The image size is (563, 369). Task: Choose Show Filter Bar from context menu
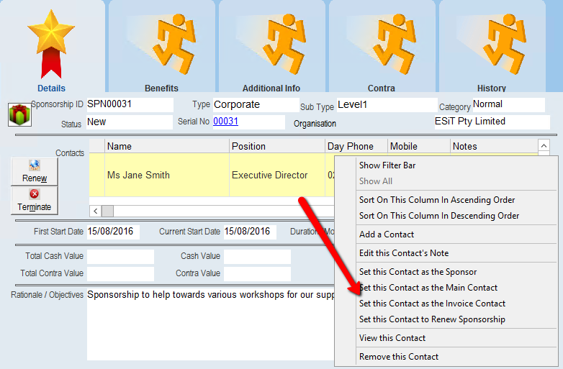click(387, 165)
